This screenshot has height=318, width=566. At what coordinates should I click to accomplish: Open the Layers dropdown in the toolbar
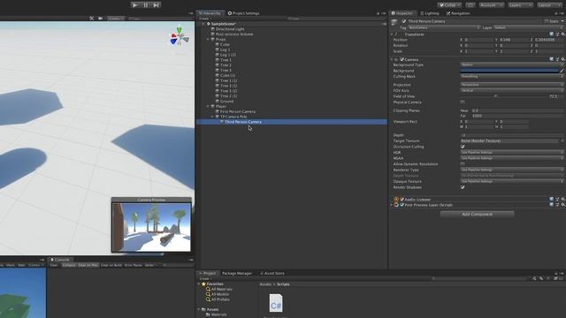(x=520, y=5)
